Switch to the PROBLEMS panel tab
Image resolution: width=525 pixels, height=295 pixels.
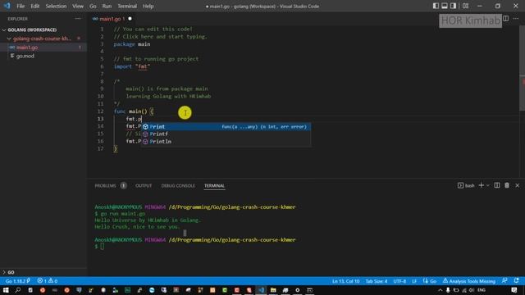(x=105, y=186)
